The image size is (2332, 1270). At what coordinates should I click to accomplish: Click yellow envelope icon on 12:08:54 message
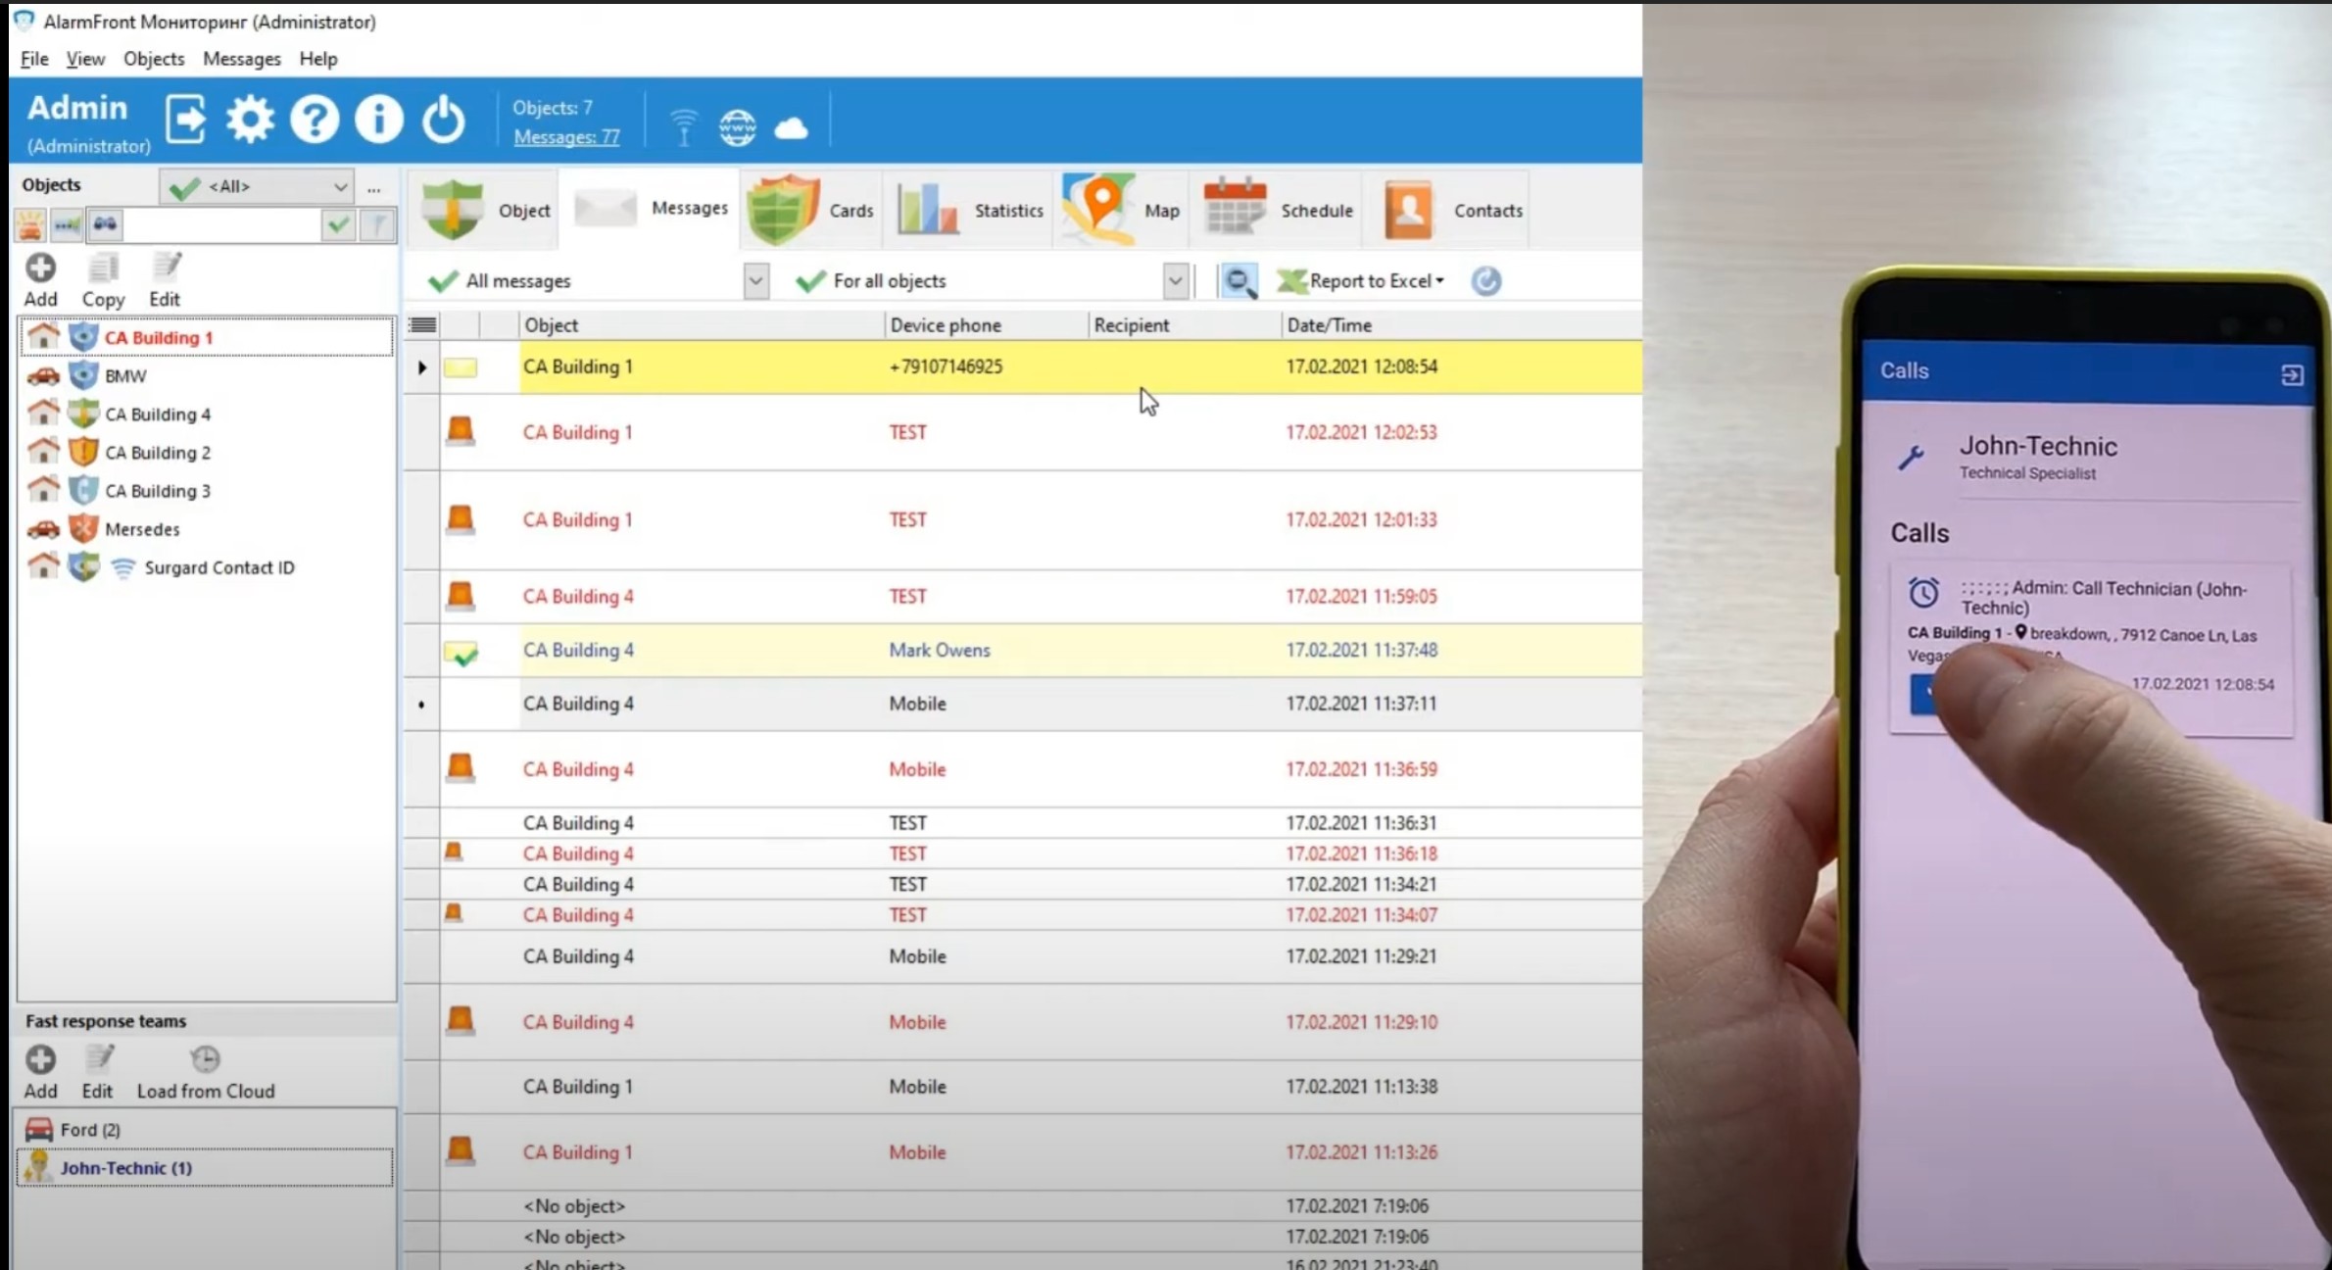click(x=461, y=367)
